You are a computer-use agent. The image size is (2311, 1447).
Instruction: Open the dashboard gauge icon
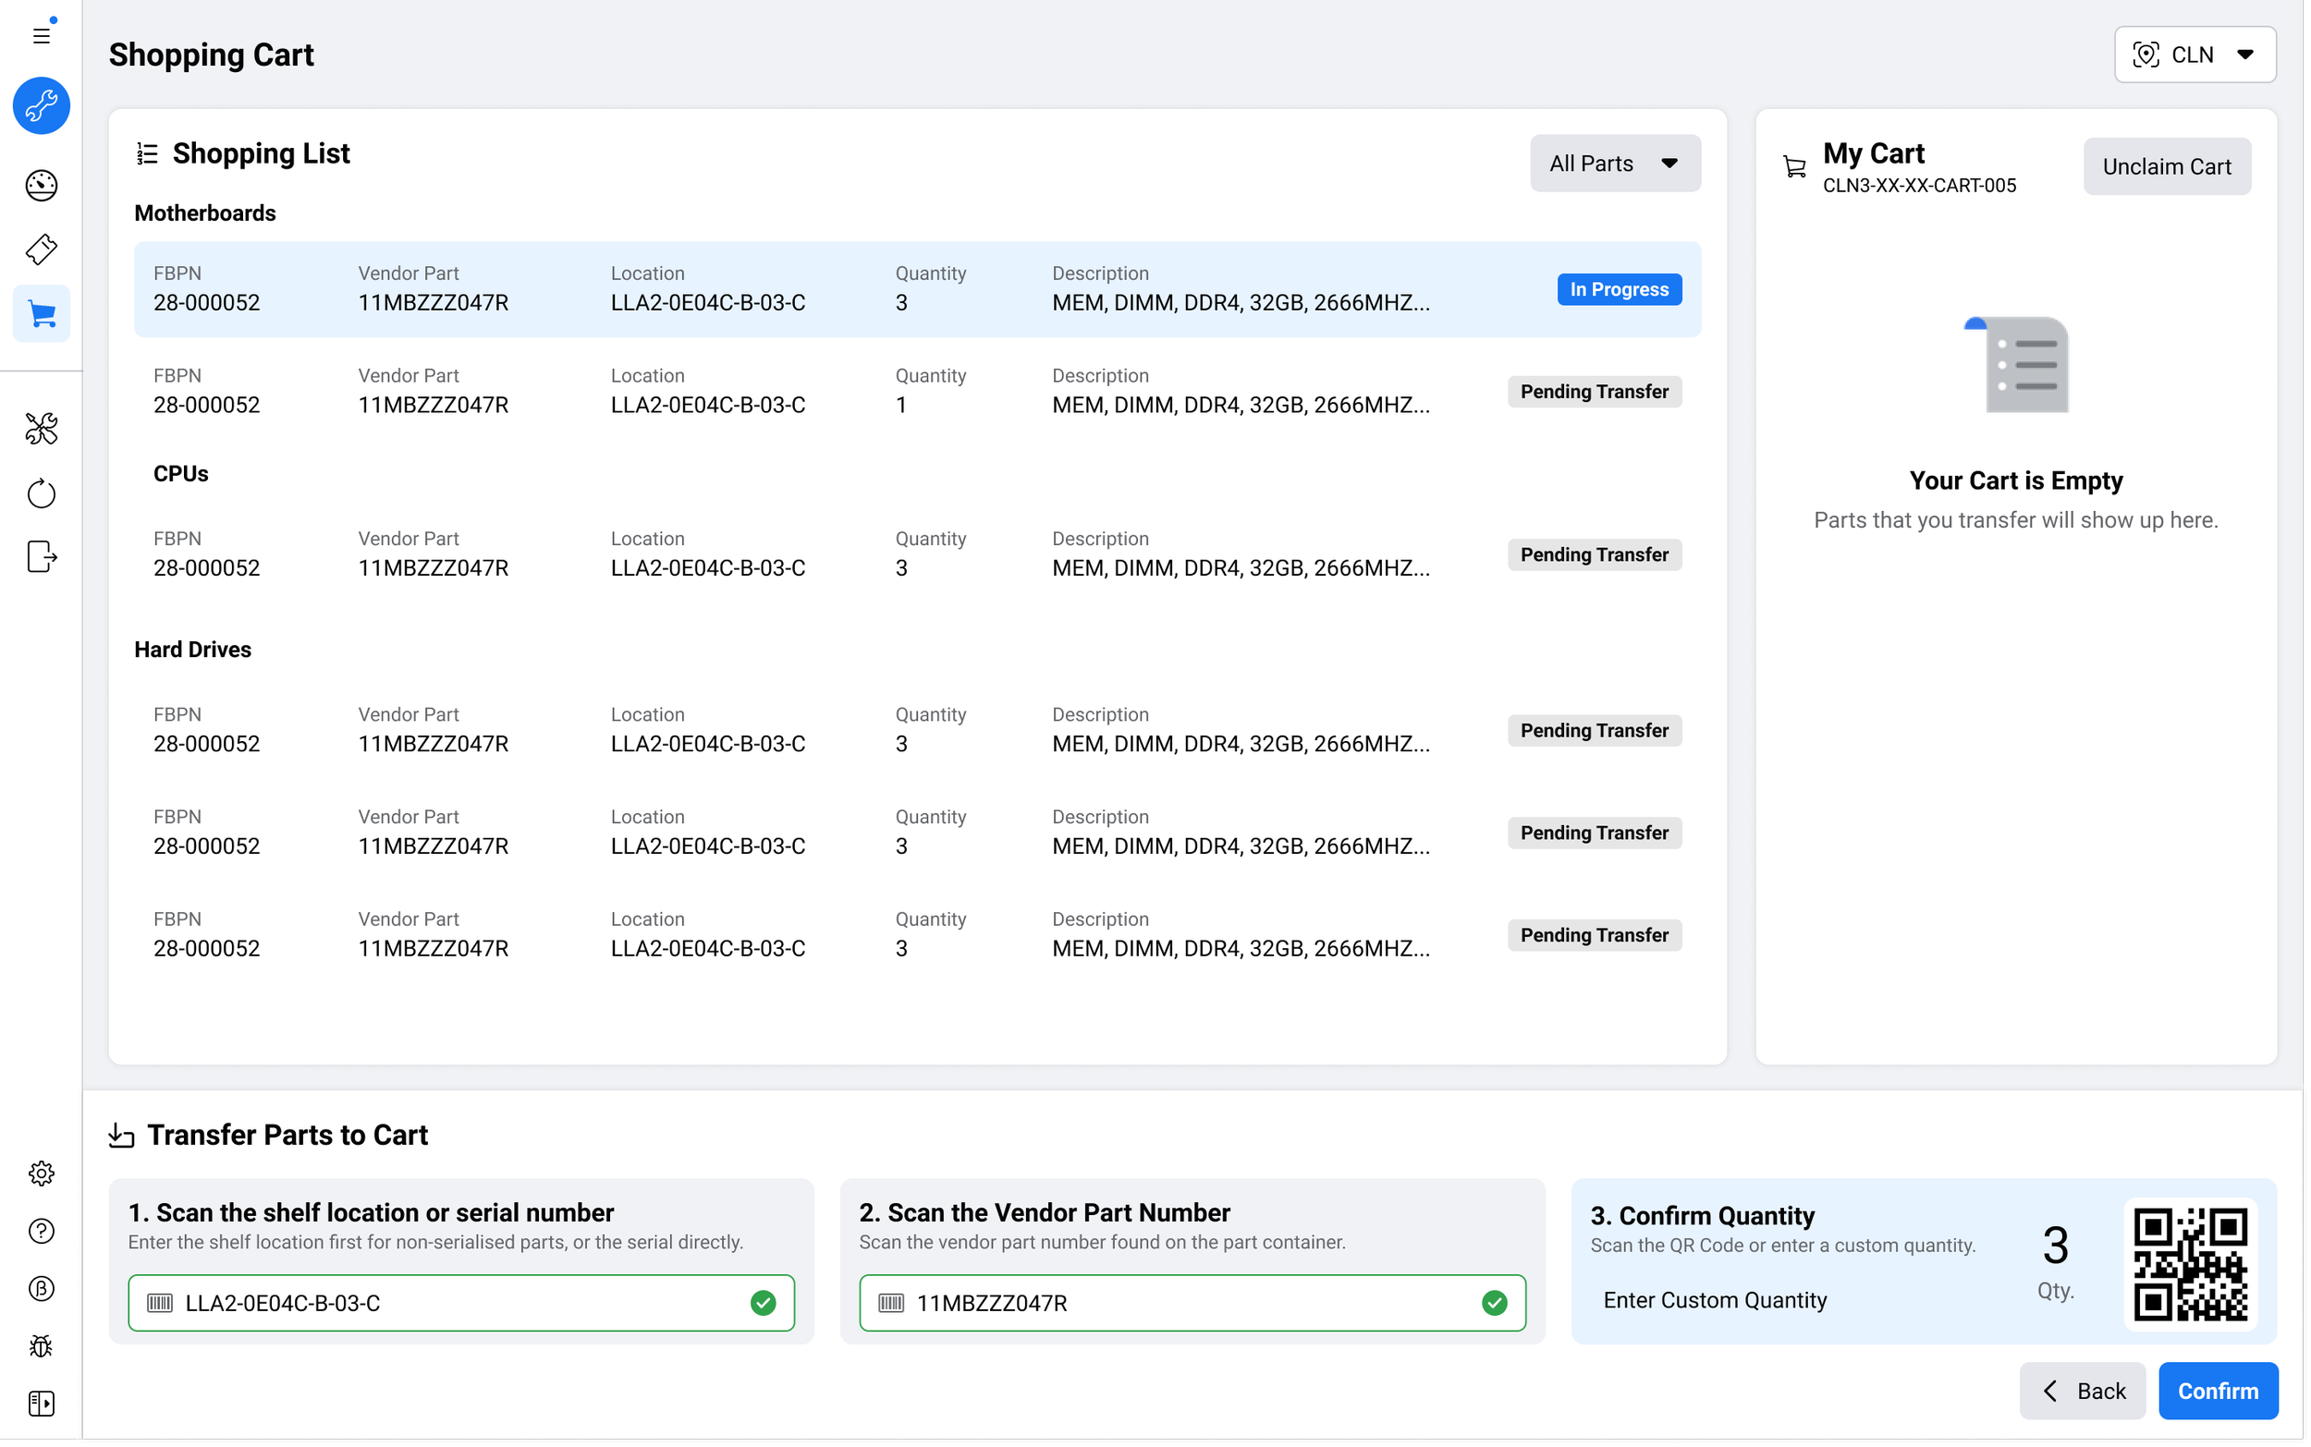[42, 186]
